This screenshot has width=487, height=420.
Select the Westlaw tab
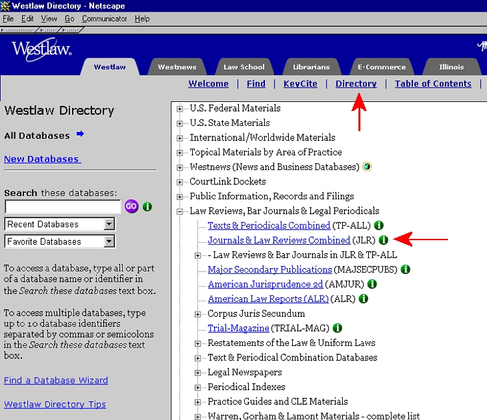click(110, 67)
